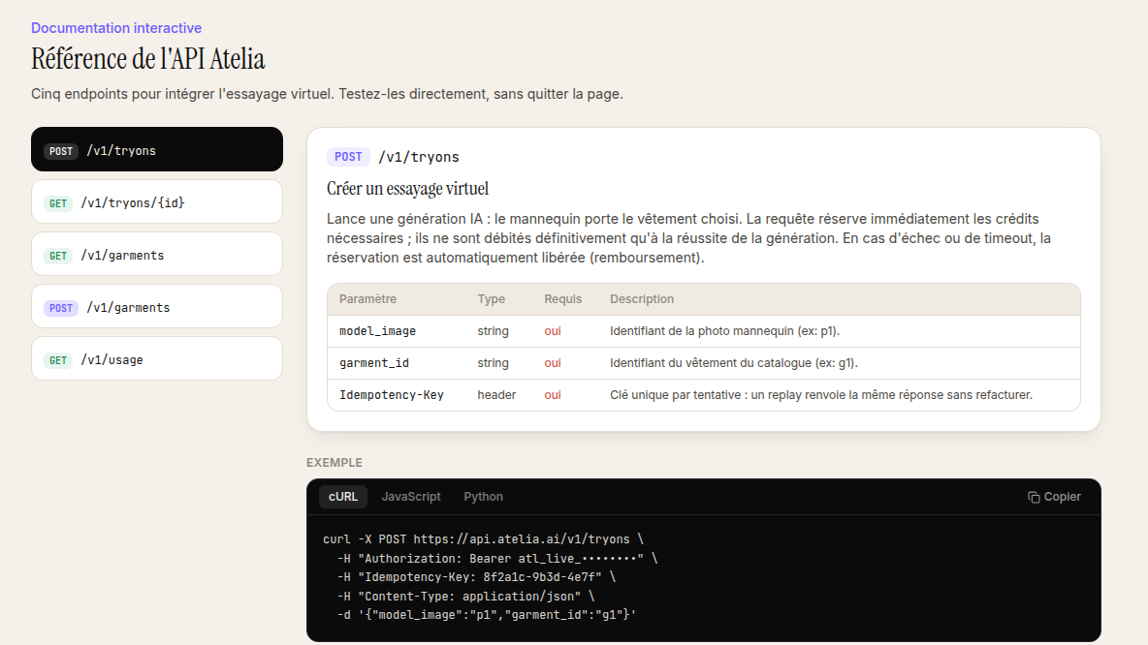Image resolution: width=1148 pixels, height=645 pixels.
Task: Select the POST /v1/tryons endpoint in the sidebar
Action: point(157,149)
